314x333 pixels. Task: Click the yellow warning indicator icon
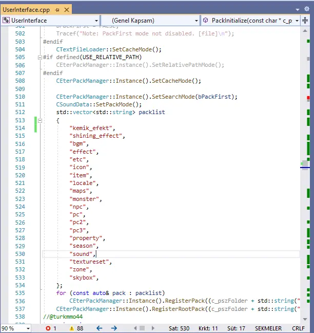72,328
